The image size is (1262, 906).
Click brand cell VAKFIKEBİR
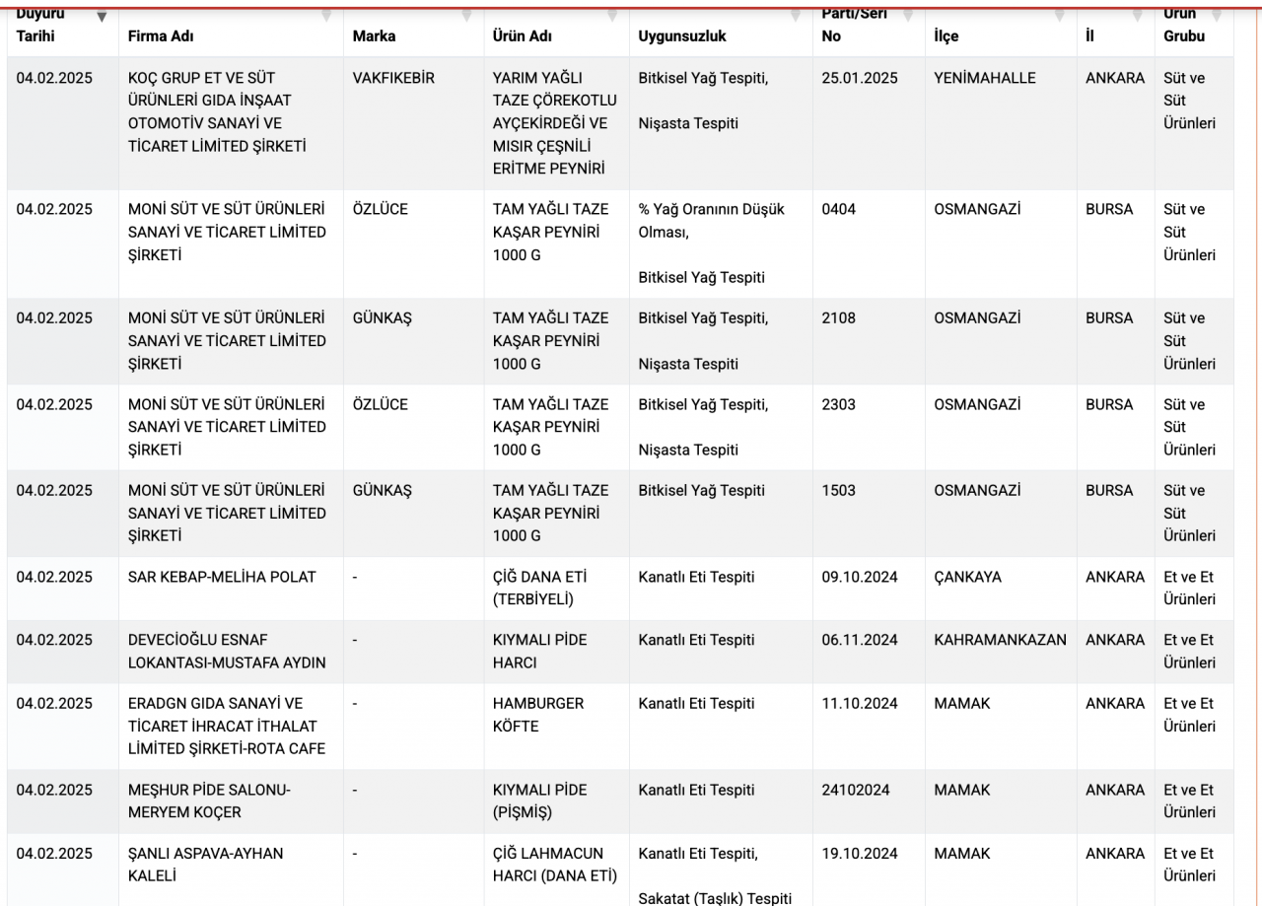393,78
